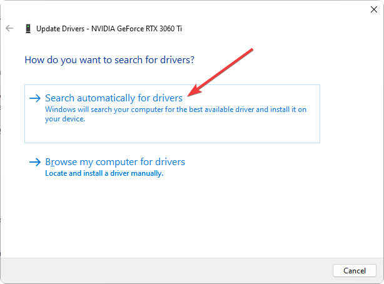
Task: Click the 'How do you want to search for drivers?' heading
Action: pos(109,60)
